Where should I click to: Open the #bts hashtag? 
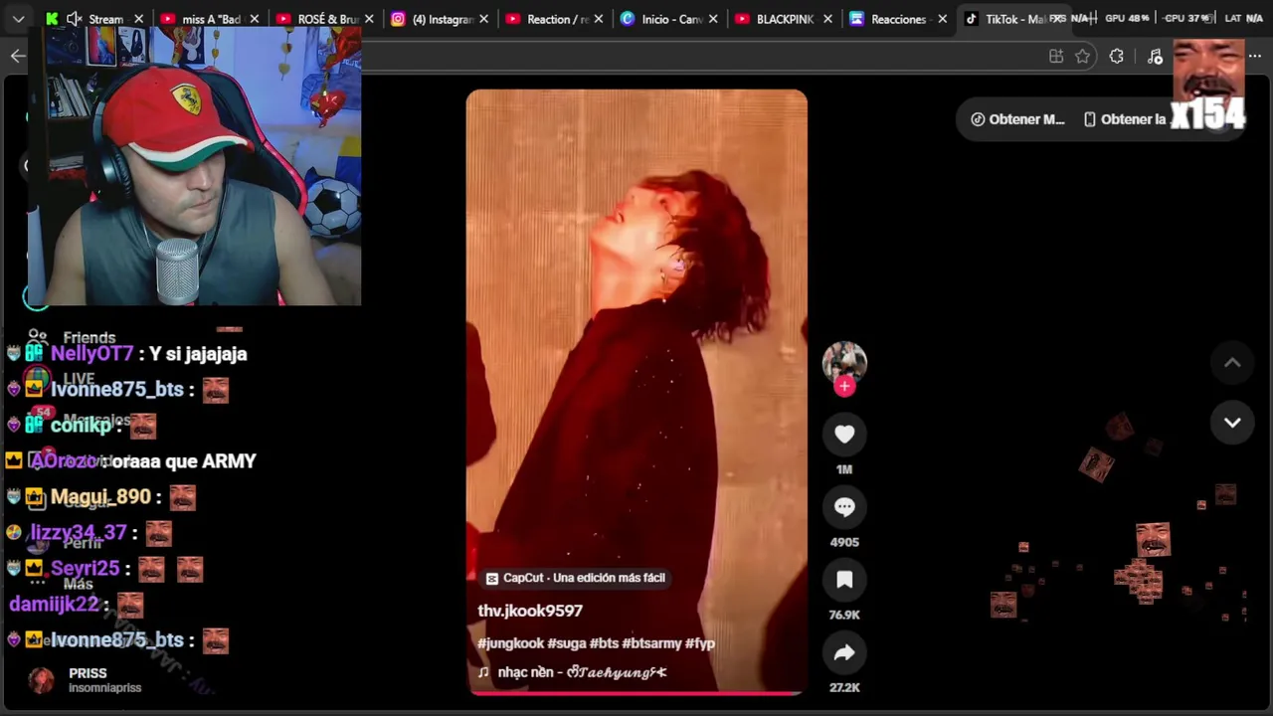pyautogui.click(x=604, y=643)
